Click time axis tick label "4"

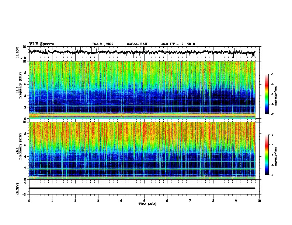(x=121, y=201)
